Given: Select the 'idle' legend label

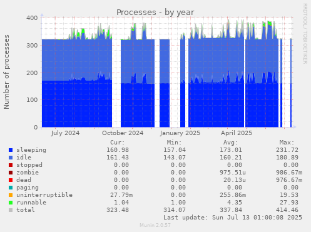Looking at the screenshot, I should tap(24, 158).
